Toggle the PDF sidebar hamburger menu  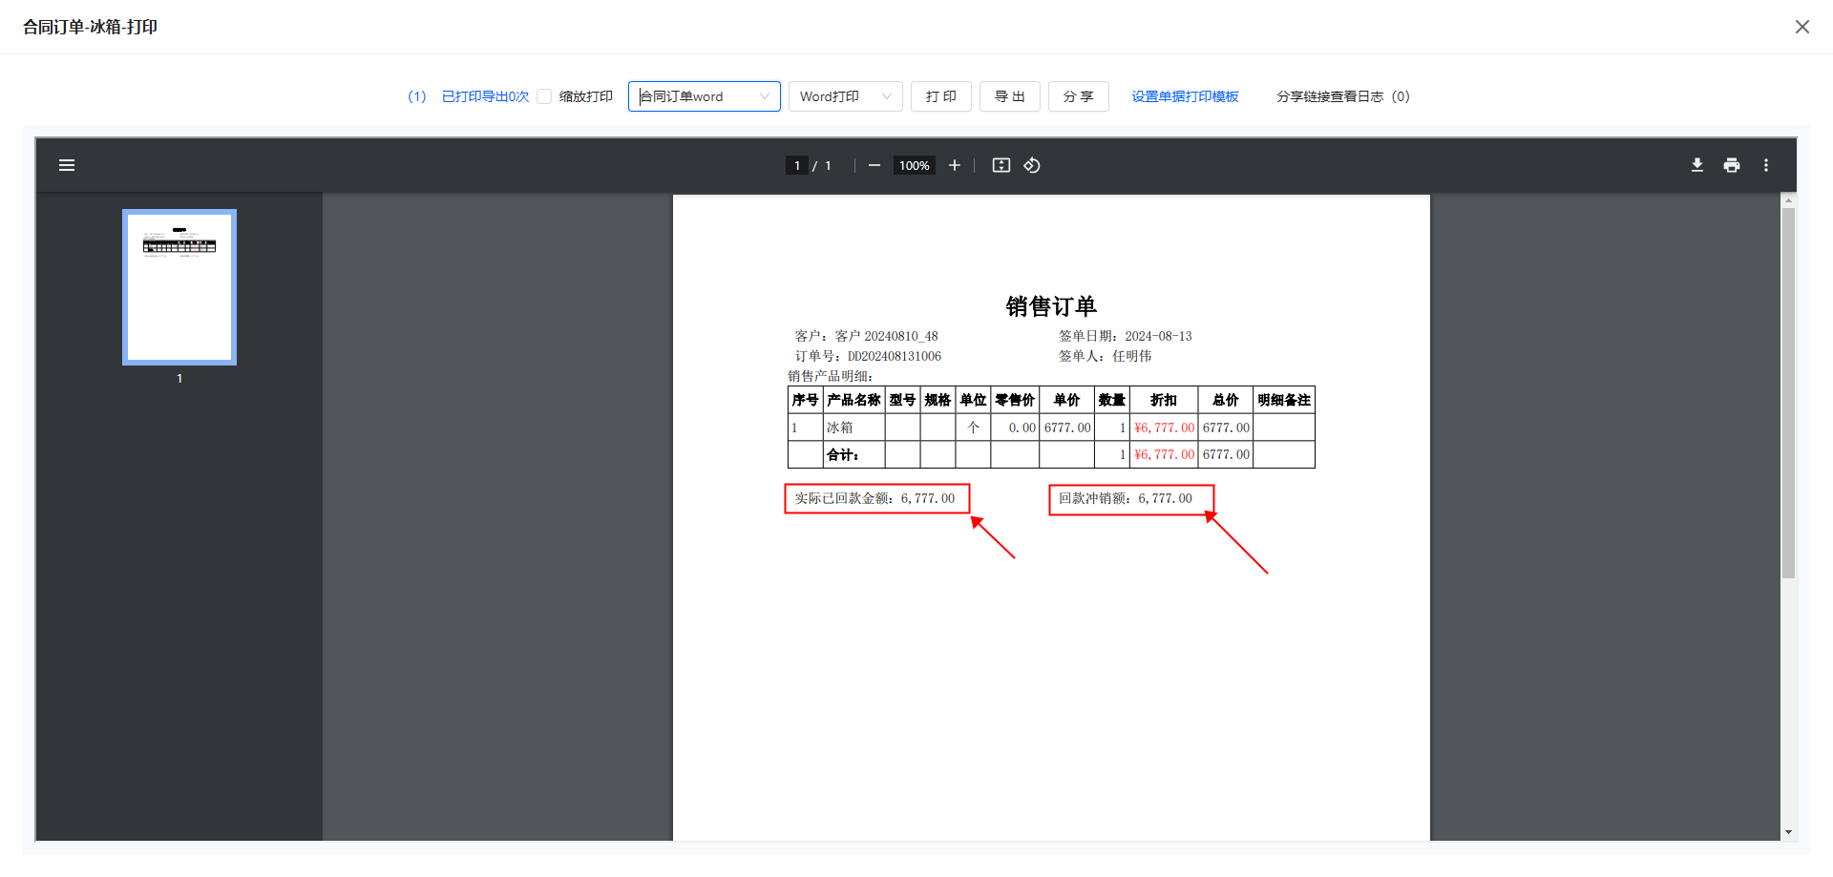67,165
